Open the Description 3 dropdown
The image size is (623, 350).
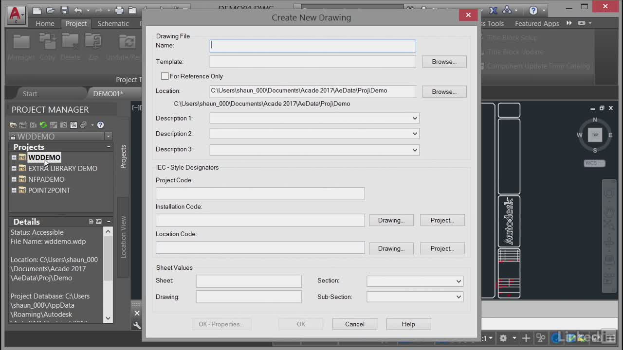coord(415,150)
